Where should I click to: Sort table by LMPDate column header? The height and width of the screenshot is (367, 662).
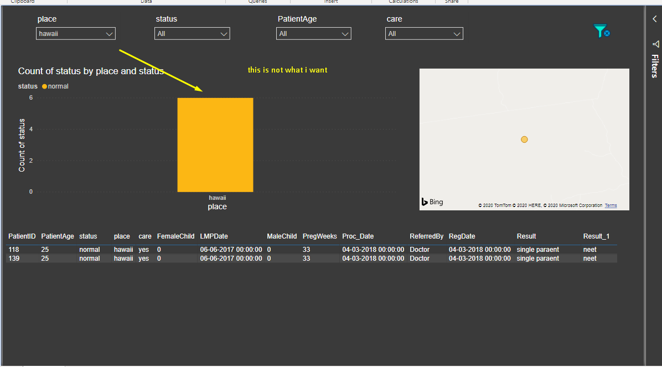click(214, 236)
